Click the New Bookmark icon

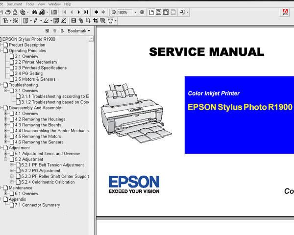47,31
